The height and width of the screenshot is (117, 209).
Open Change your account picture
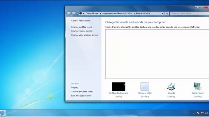point(85,35)
